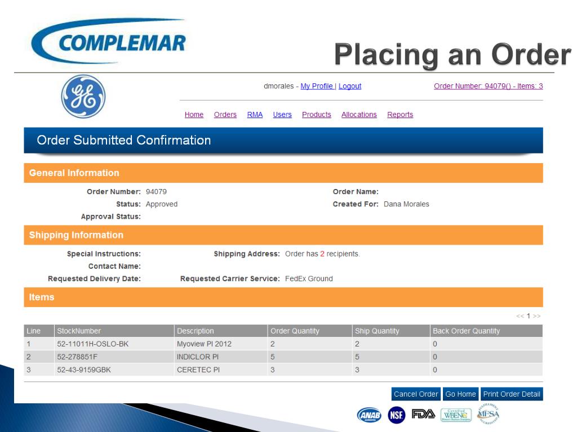Viewport: 577px width, 432px height.
Task: Click the dmorales username text
Action: point(278,86)
